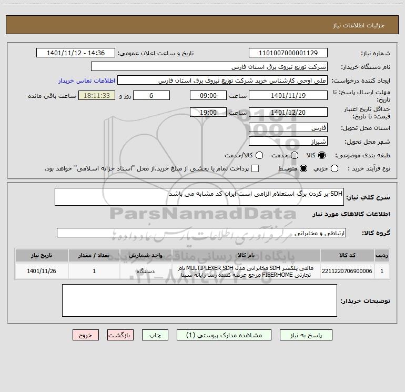Click product code 2211220706900006 cell
Viewport: 405px width, 392px height.
click(x=347, y=271)
